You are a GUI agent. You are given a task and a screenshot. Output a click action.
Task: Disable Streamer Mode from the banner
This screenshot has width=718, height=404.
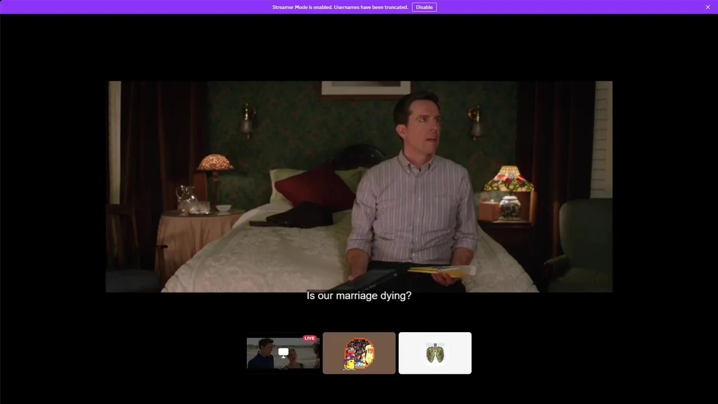coord(424,7)
